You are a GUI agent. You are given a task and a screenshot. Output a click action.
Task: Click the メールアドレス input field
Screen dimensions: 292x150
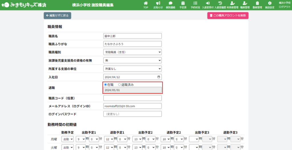click(132, 106)
